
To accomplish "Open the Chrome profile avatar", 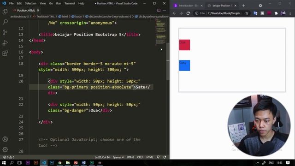I will [283, 13].
